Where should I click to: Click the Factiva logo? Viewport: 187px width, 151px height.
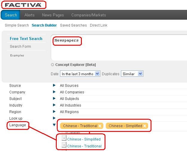click(23, 5)
